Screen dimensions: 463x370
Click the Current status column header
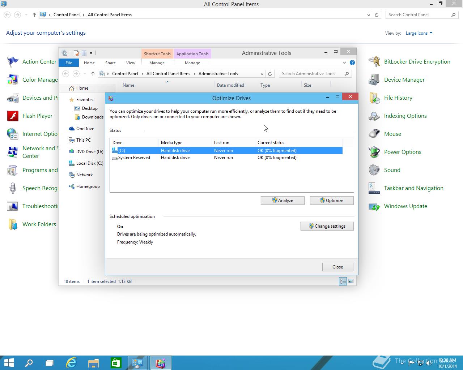tap(298, 143)
